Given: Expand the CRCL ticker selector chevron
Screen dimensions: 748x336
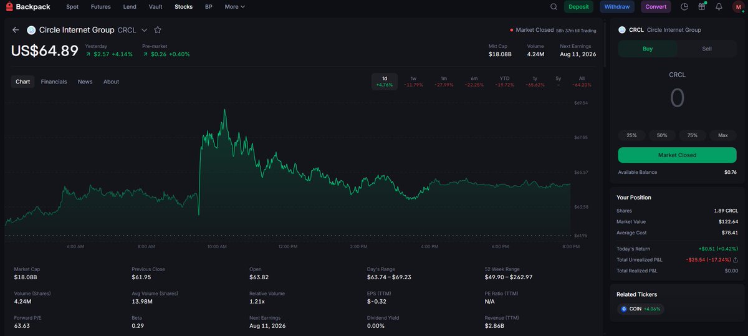Looking at the screenshot, I should pyautogui.click(x=144, y=30).
